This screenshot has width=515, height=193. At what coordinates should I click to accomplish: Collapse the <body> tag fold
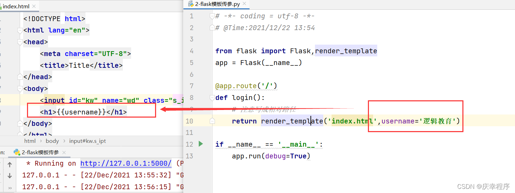coord(20,89)
